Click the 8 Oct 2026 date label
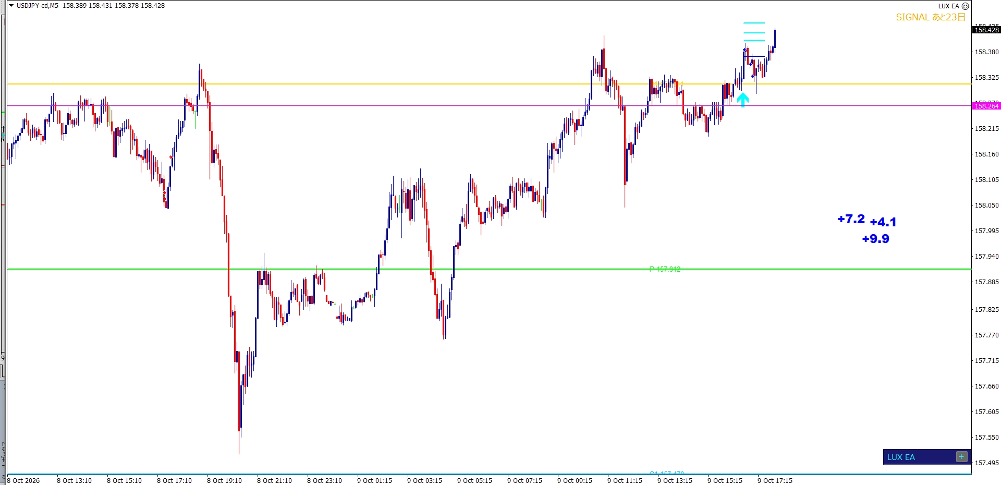 [x=23, y=480]
